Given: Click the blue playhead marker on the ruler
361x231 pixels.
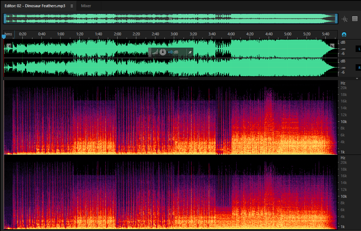Looking at the screenshot, I should (x=4, y=36).
